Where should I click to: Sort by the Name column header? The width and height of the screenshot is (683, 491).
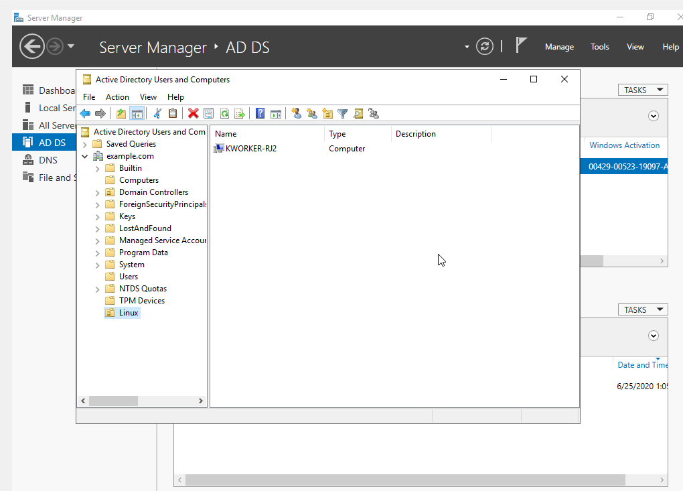click(267, 134)
